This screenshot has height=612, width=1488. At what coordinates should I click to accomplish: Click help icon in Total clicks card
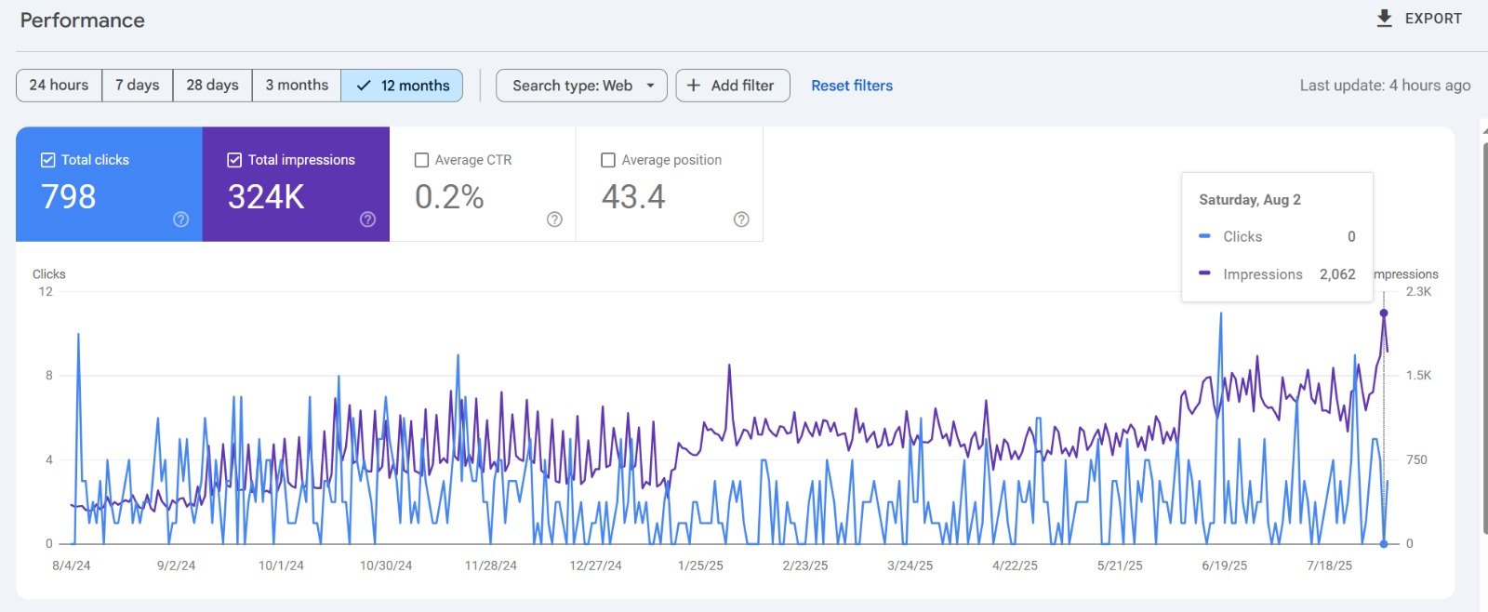(181, 220)
